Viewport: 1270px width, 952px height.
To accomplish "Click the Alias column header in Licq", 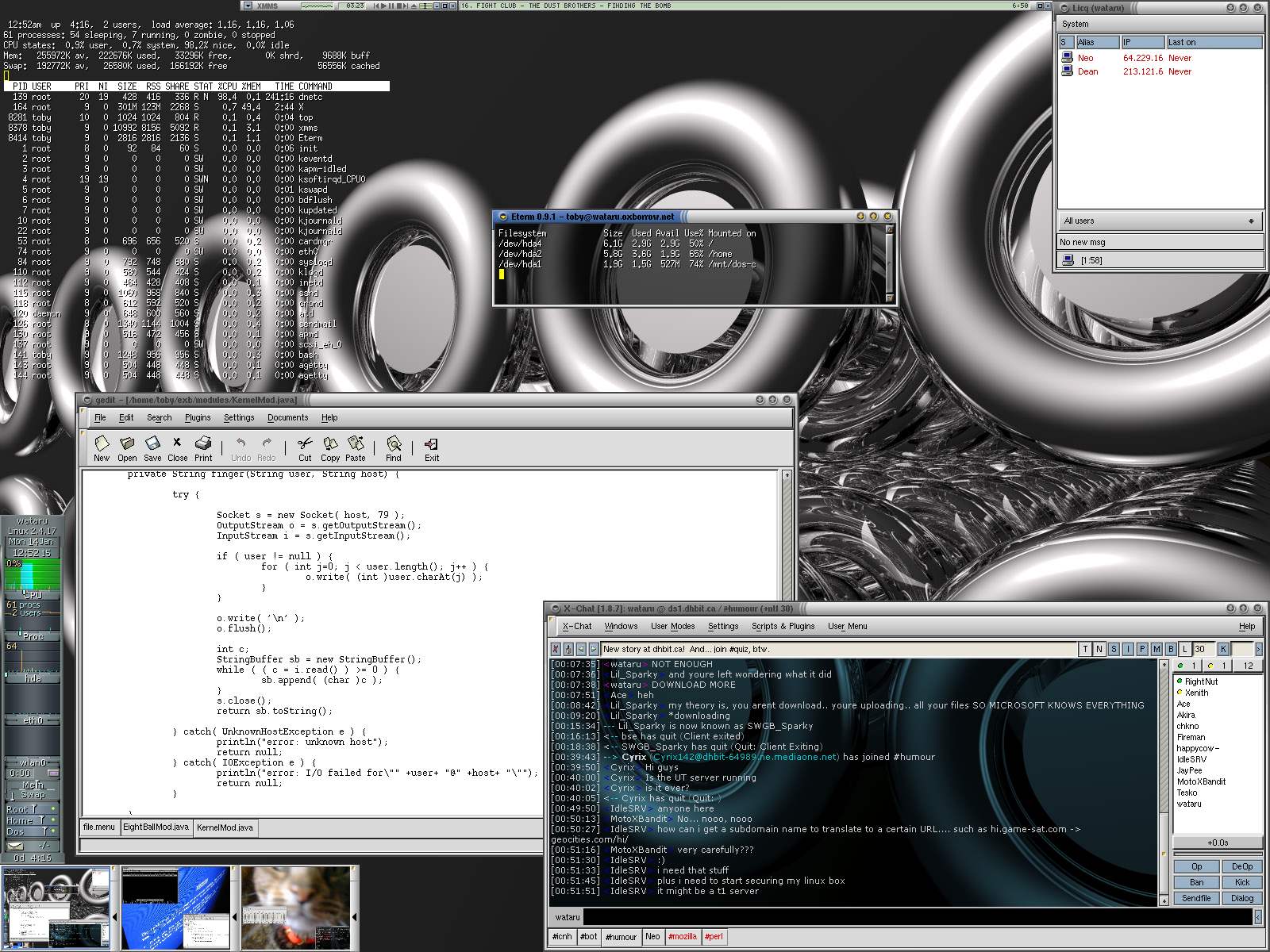I will [x=1098, y=42].
